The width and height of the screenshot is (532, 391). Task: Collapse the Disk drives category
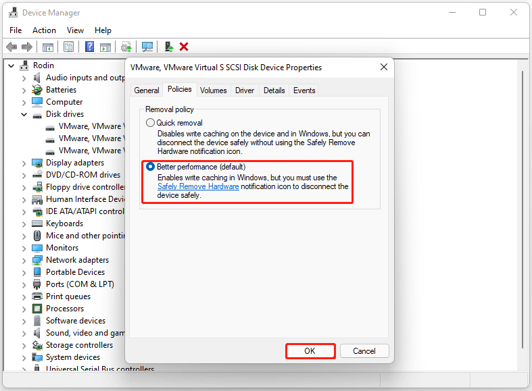click(24, 115)
